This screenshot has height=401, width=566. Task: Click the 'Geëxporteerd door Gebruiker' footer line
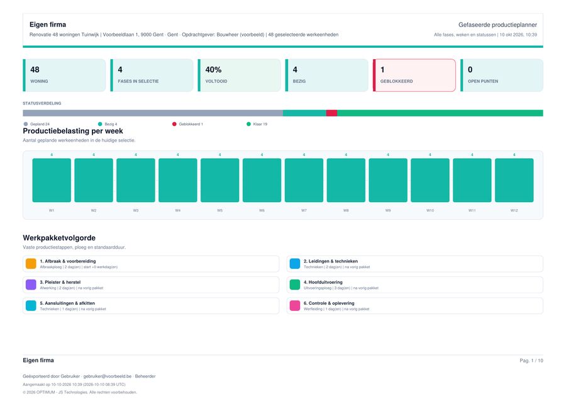(89, 376)
